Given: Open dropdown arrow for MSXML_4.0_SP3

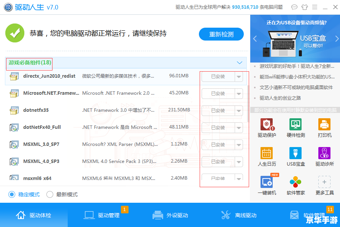Looking at the screenshot, I should coord(239,162).
